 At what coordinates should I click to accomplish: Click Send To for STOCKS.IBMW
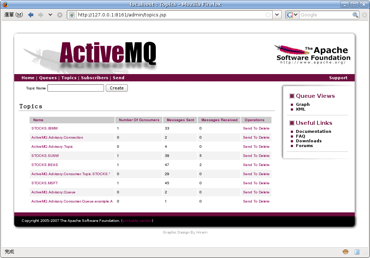point(250,128)
